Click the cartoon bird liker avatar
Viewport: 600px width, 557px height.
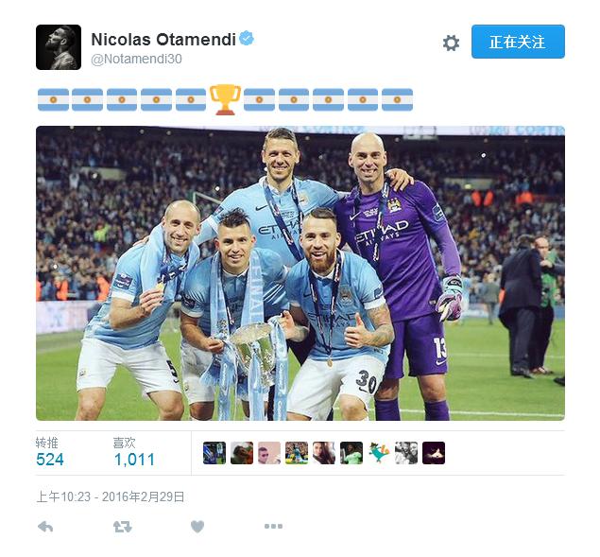tap(379, 453)
